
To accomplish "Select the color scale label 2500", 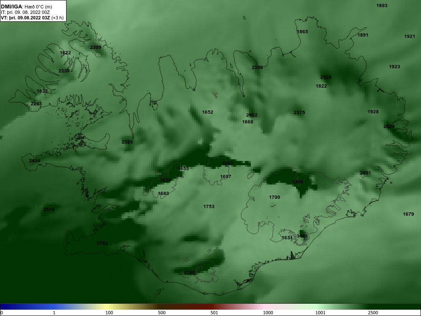I will tap(373, 313).
